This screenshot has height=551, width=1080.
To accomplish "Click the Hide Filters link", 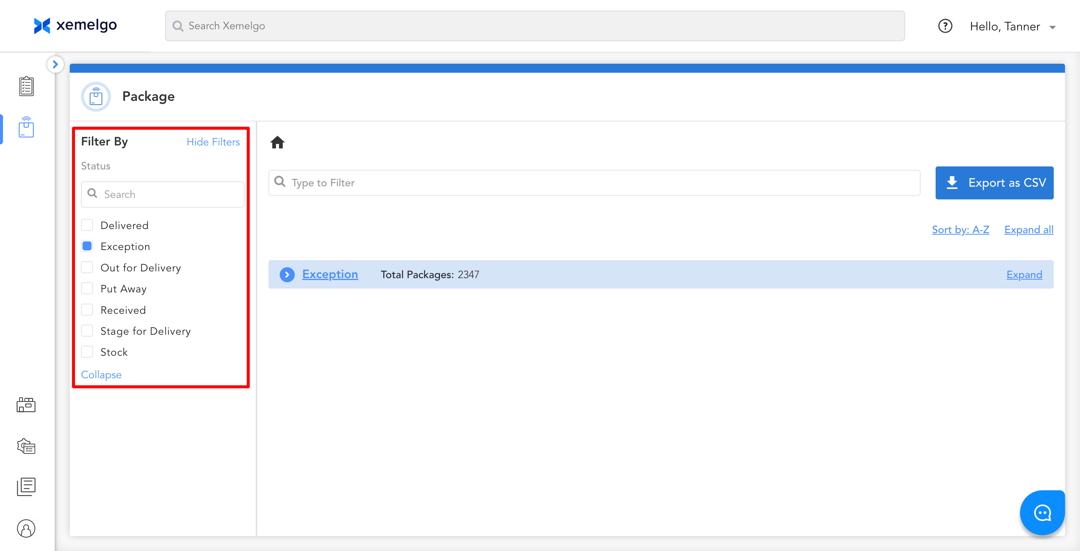I will (213, 142).
